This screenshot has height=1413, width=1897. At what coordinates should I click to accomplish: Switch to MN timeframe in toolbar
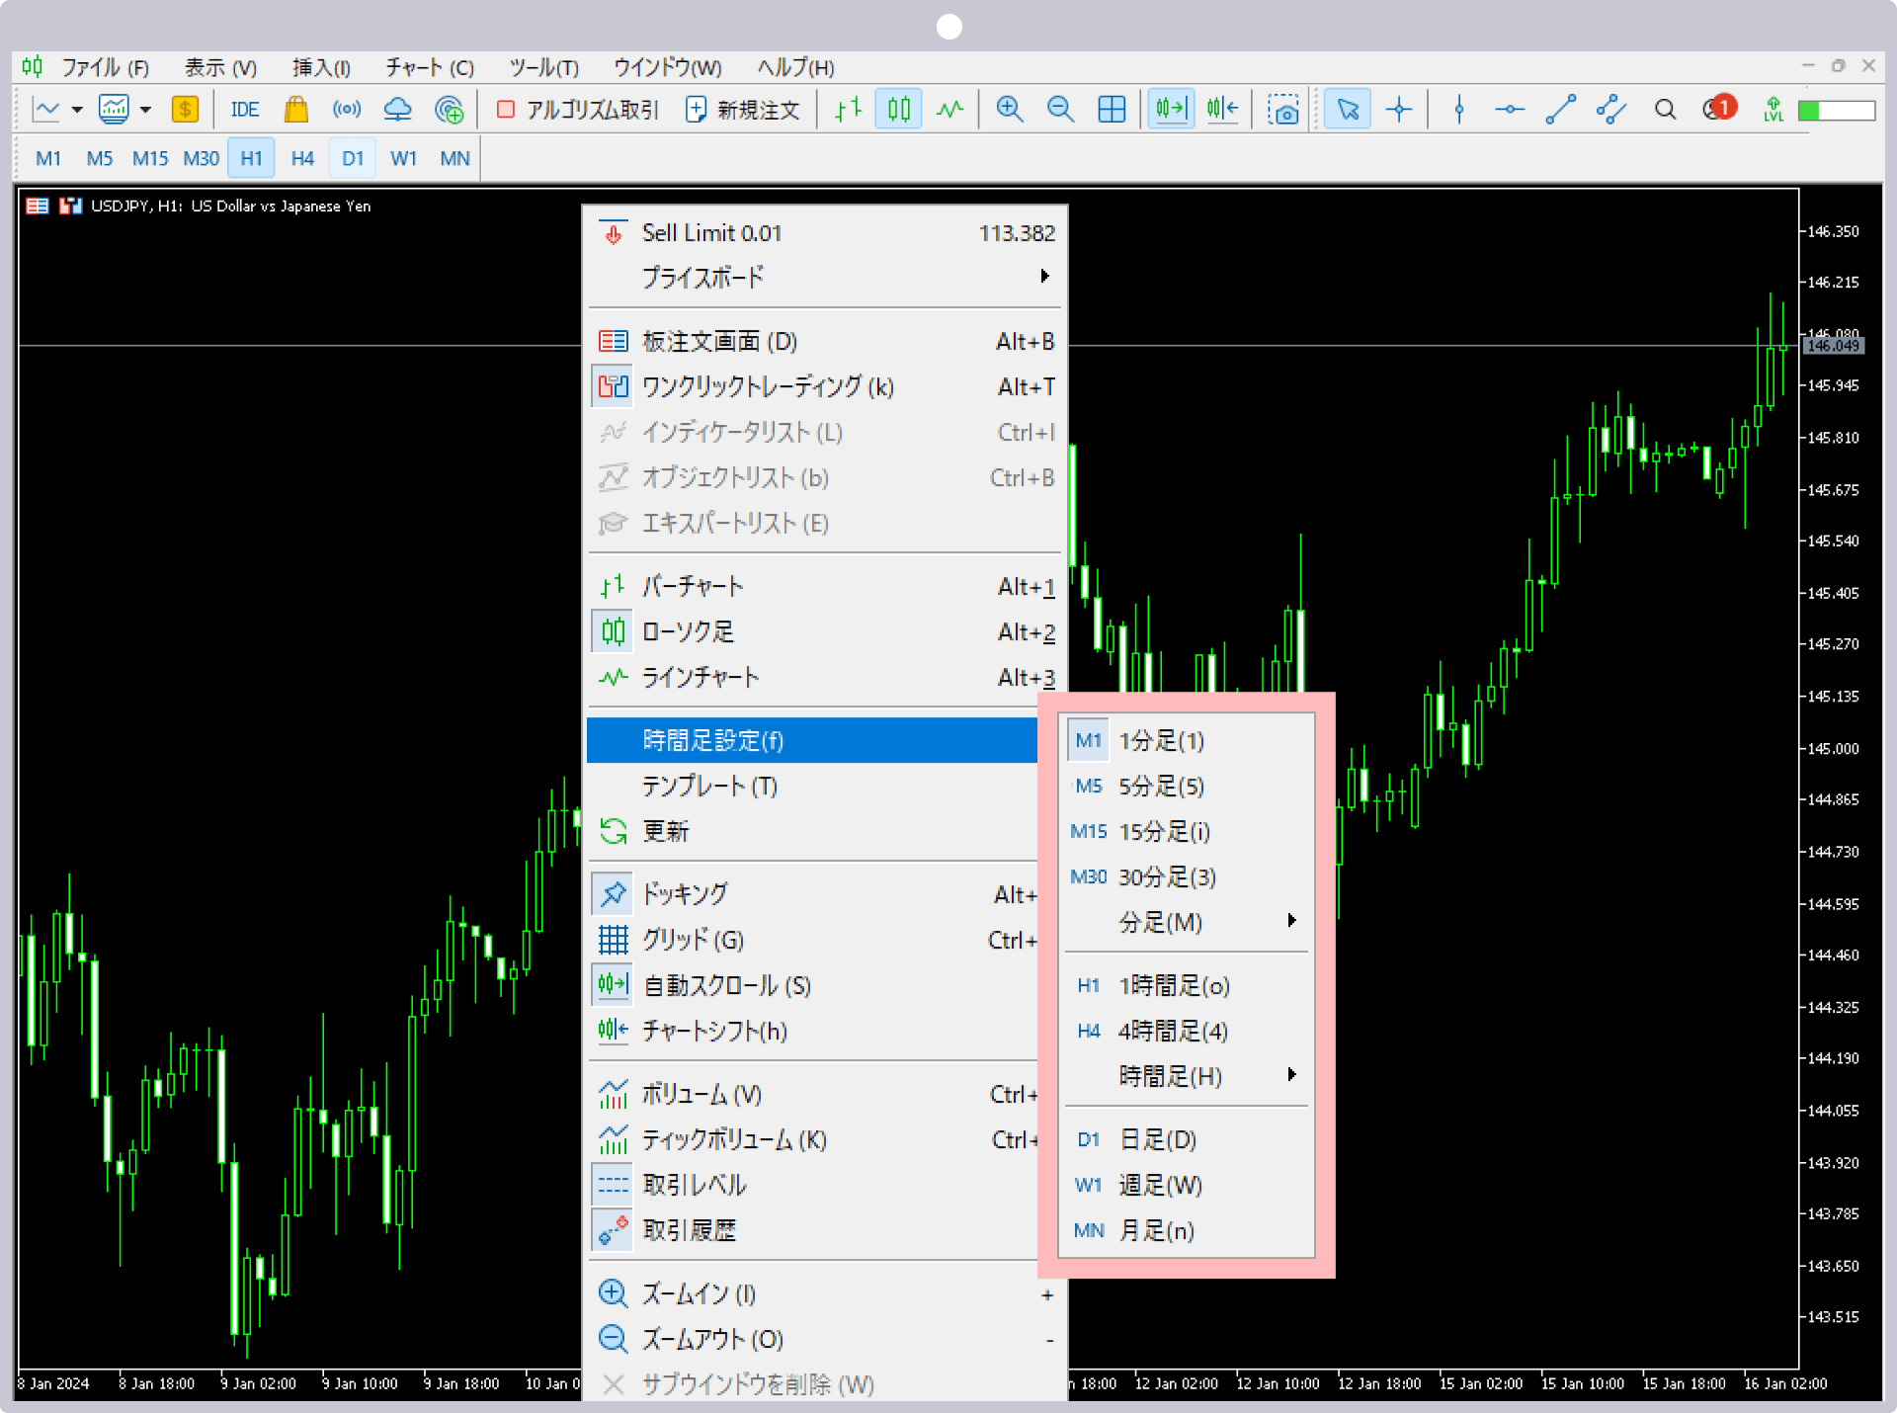454,158
